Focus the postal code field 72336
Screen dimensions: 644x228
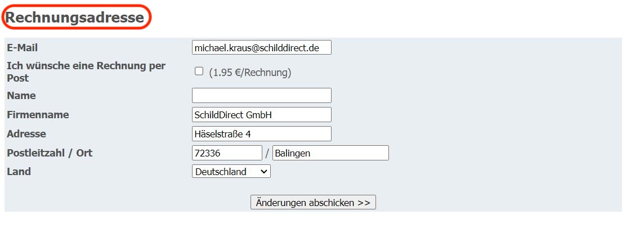(x=227, y=153)
